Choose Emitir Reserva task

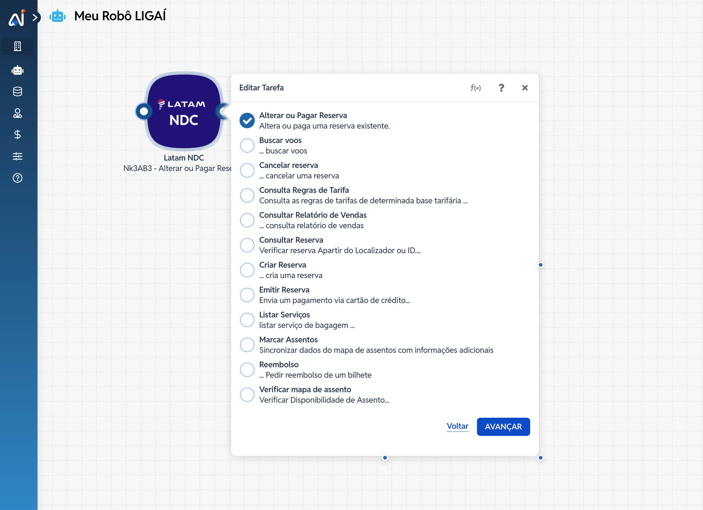247,295
